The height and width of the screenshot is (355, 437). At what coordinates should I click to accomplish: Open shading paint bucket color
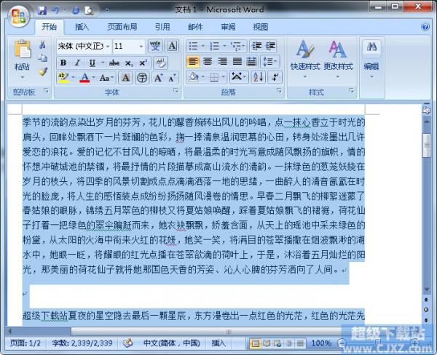point(193,77)
